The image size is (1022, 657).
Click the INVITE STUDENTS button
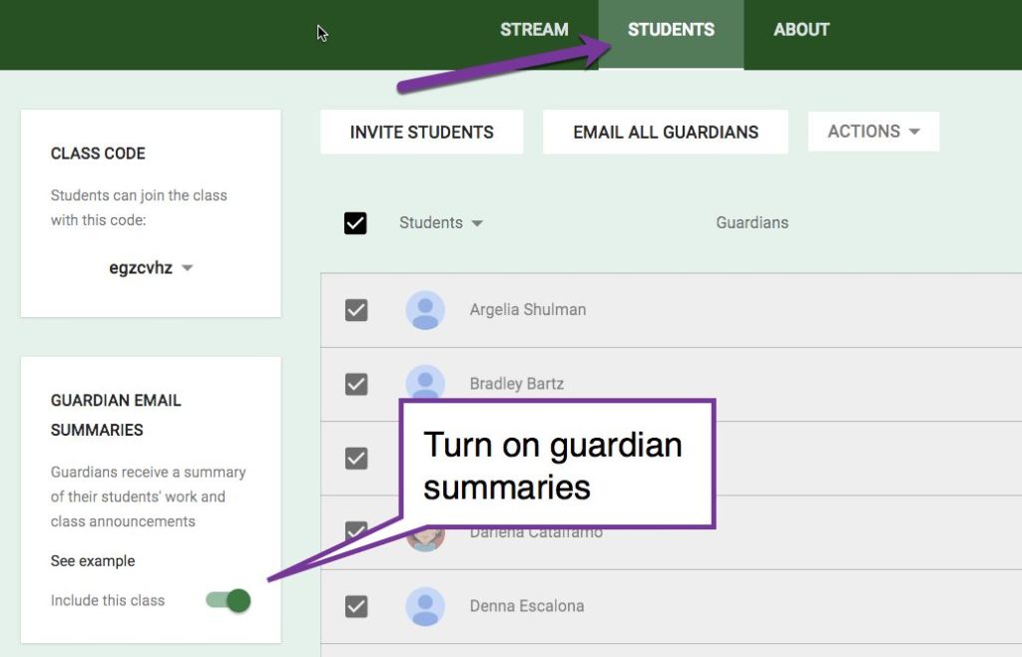421,131
